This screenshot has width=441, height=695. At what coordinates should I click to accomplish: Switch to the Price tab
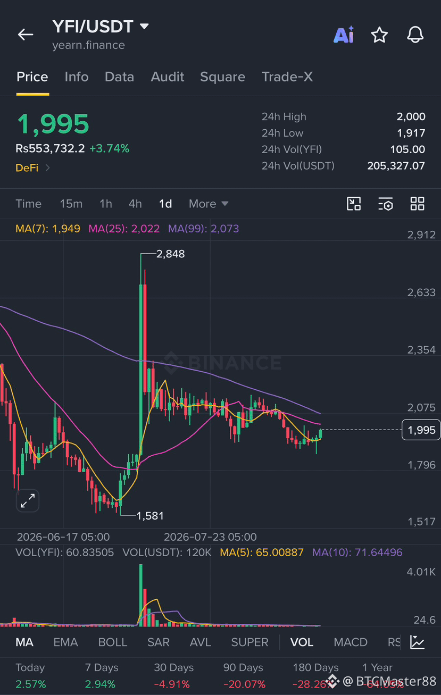point(32,77)
